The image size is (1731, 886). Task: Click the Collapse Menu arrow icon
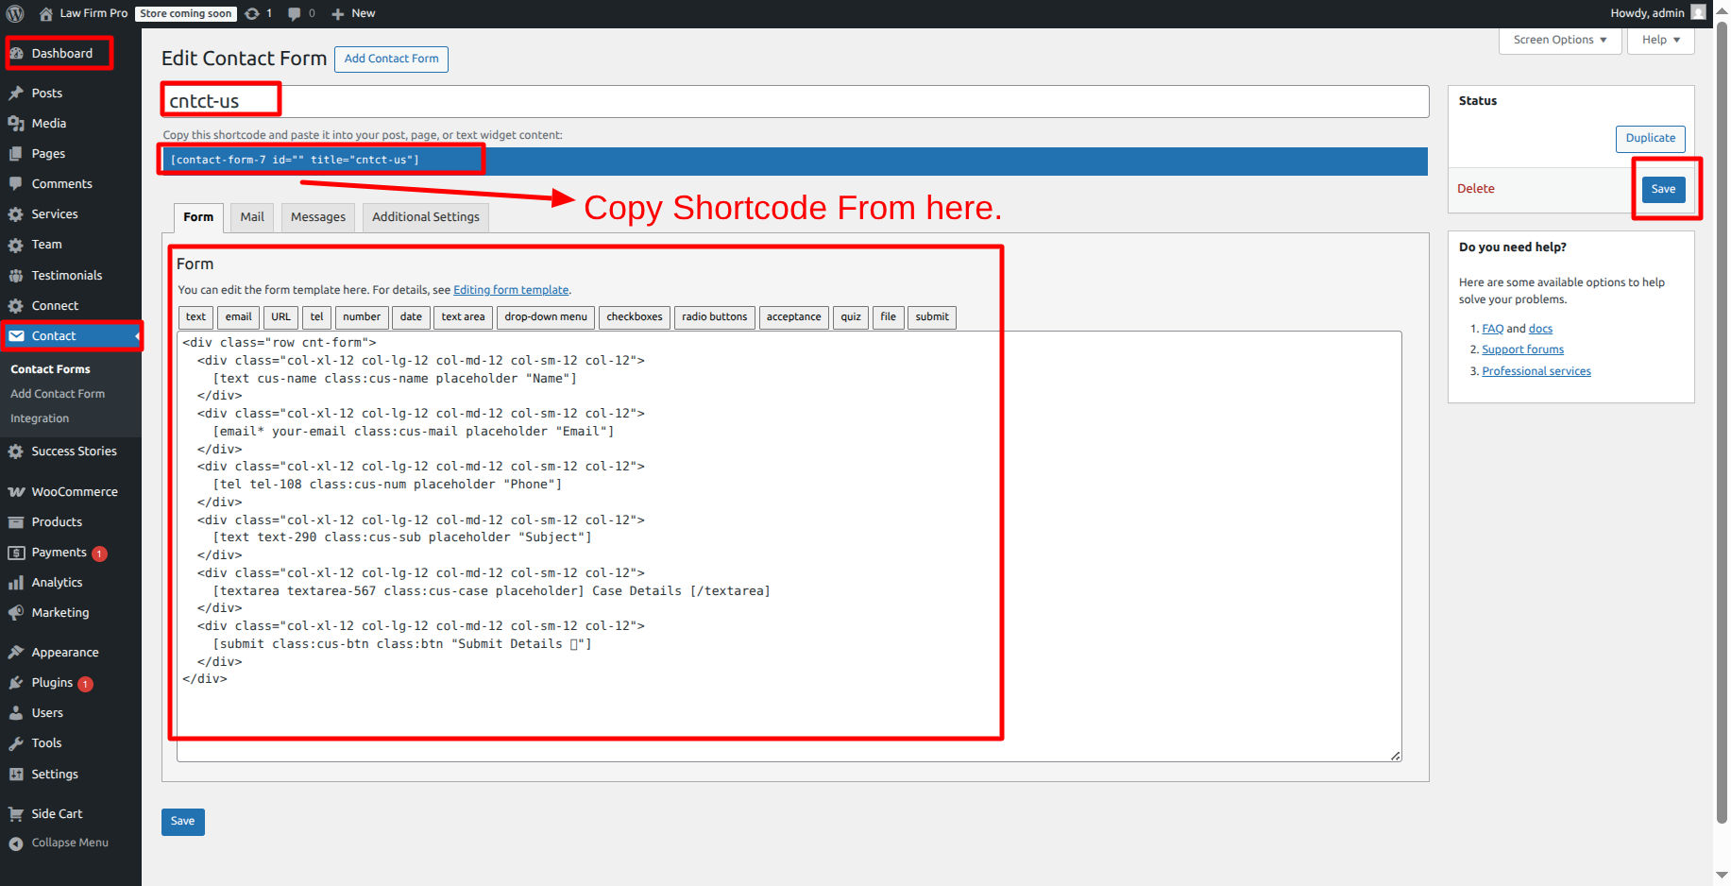16,843
